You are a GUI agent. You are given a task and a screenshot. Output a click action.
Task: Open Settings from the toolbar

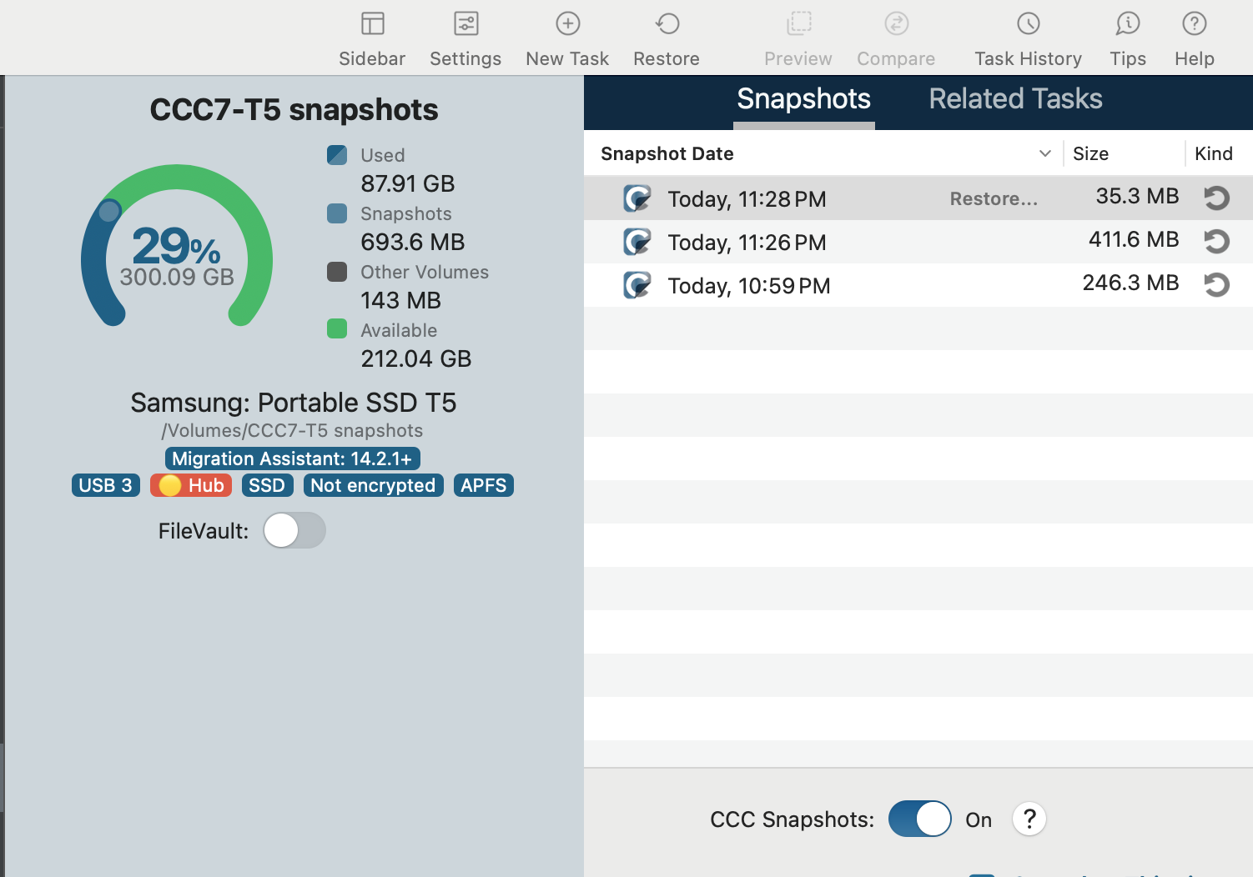[x=465, y=24]
